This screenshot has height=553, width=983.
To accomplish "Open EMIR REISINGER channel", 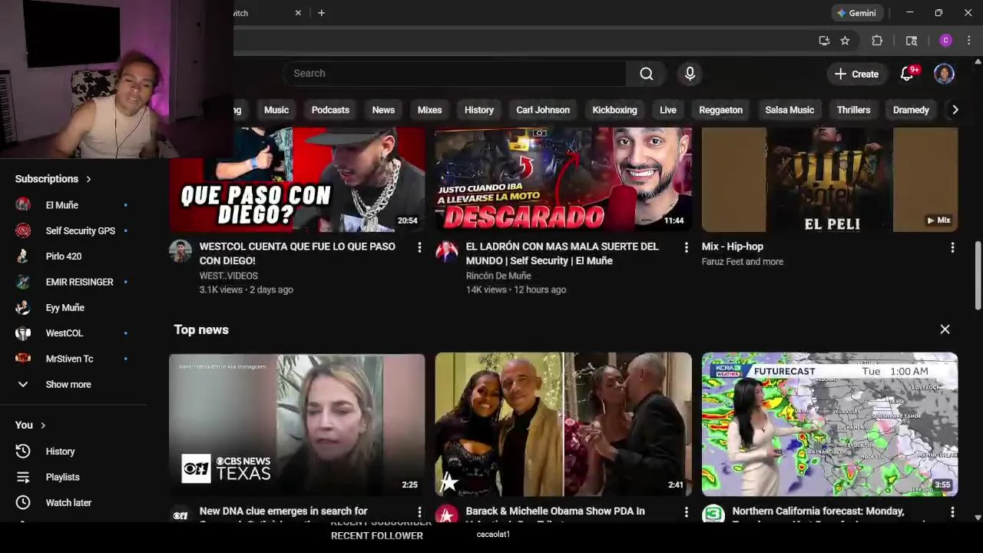I will tap(73, 282).
